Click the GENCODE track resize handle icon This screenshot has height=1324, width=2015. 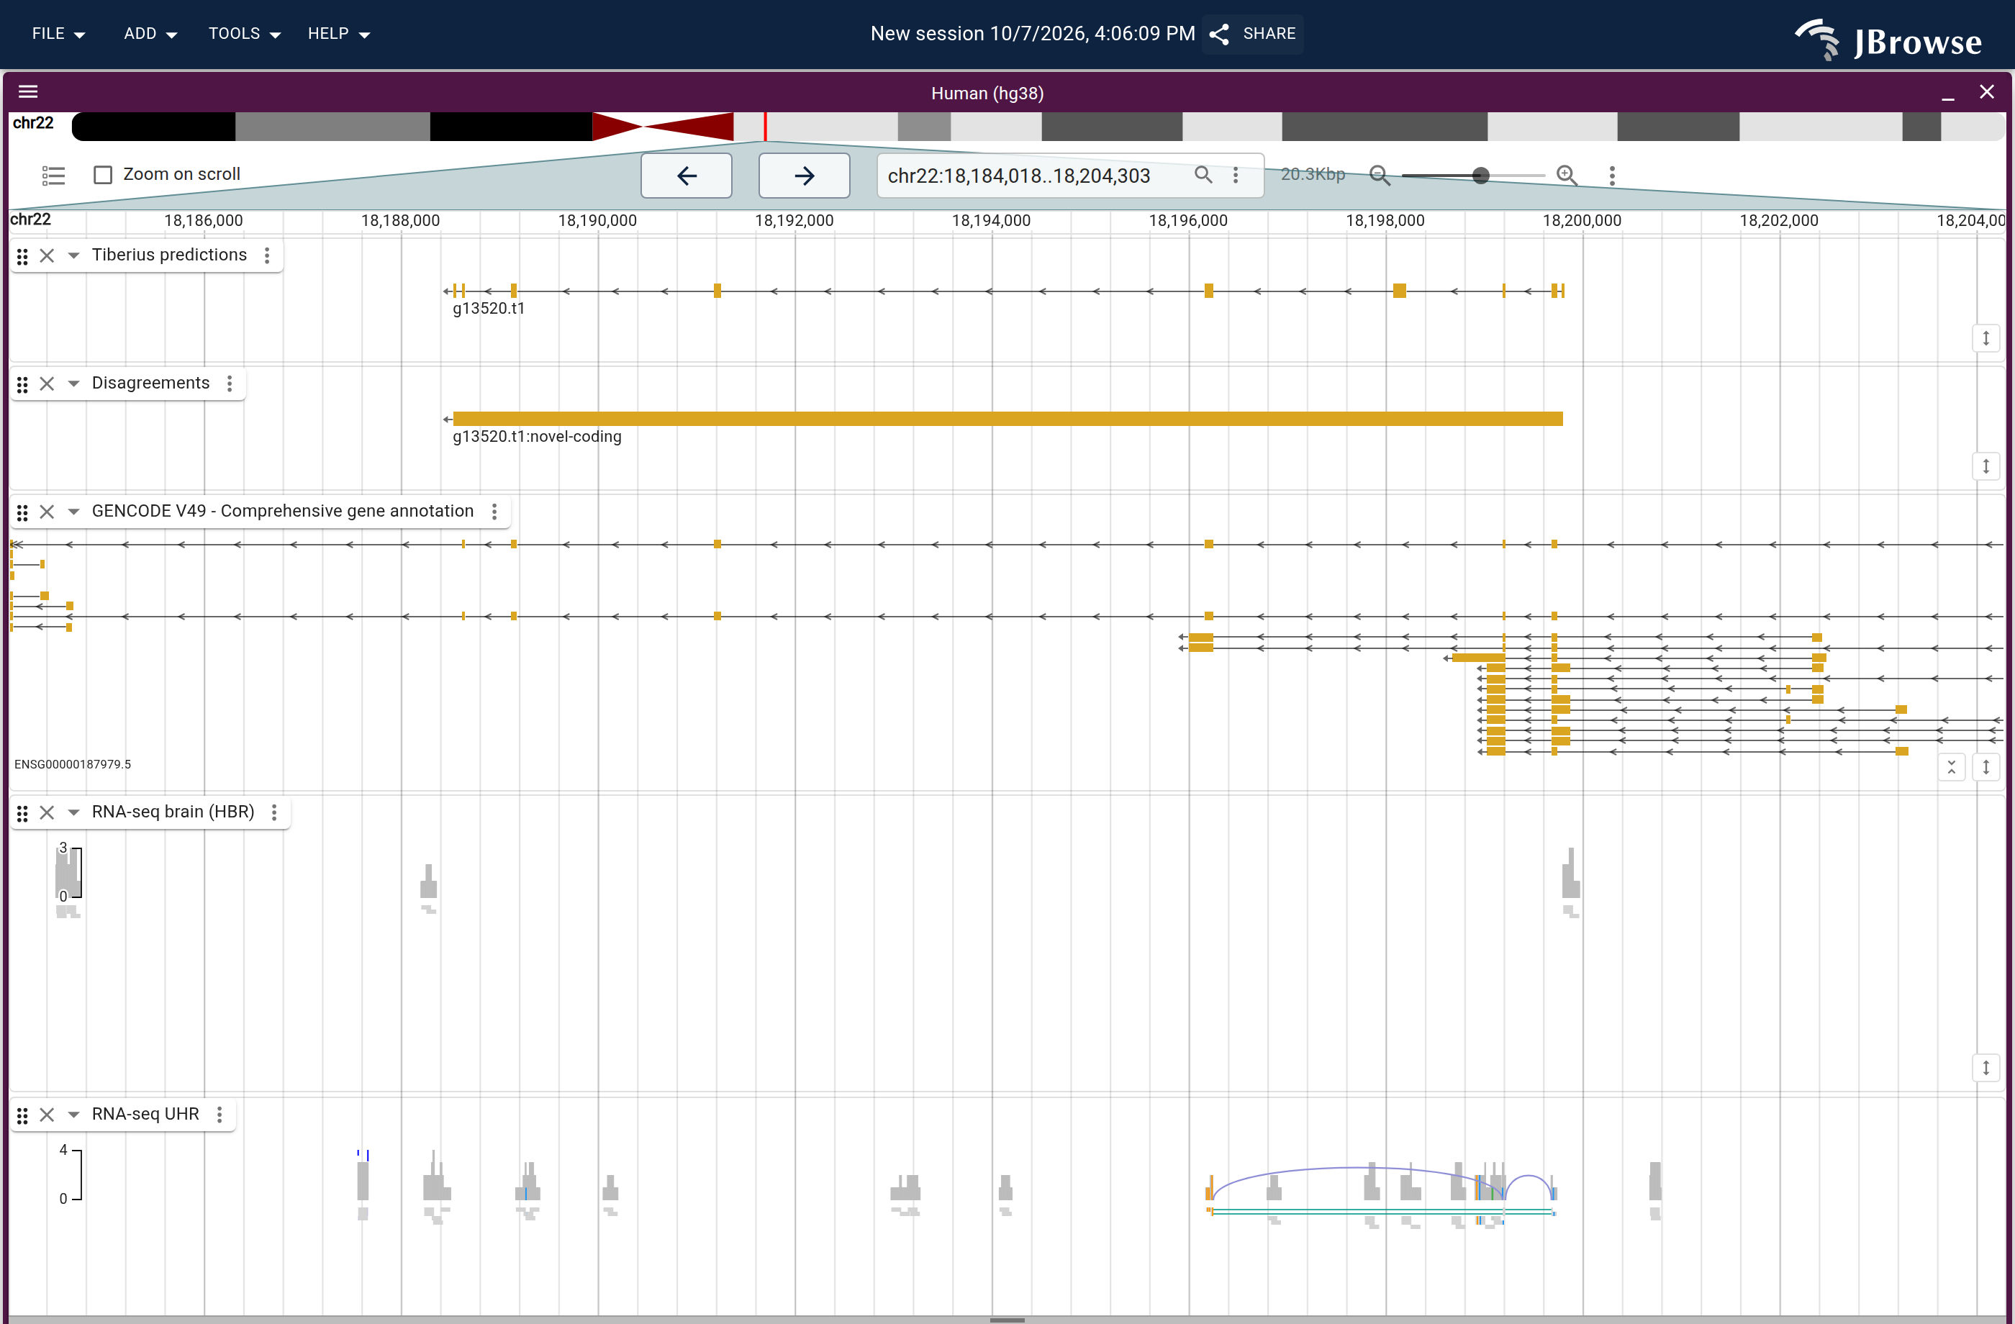coord(1985,767)
